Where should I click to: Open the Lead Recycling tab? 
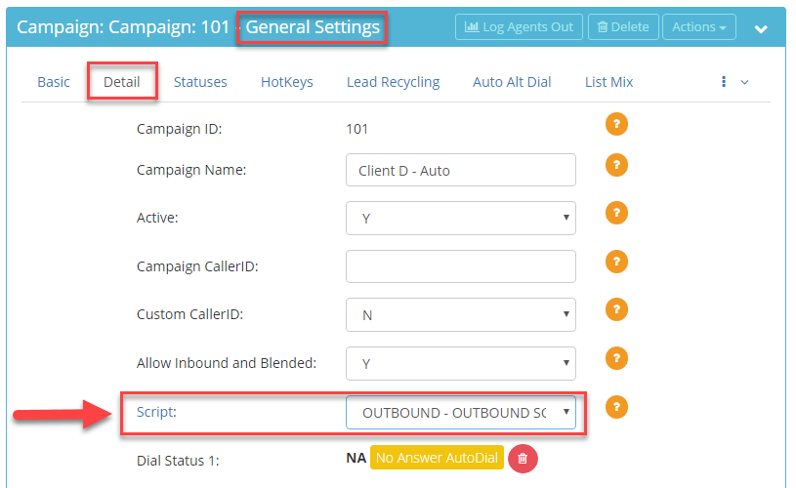tap(393, 82)
